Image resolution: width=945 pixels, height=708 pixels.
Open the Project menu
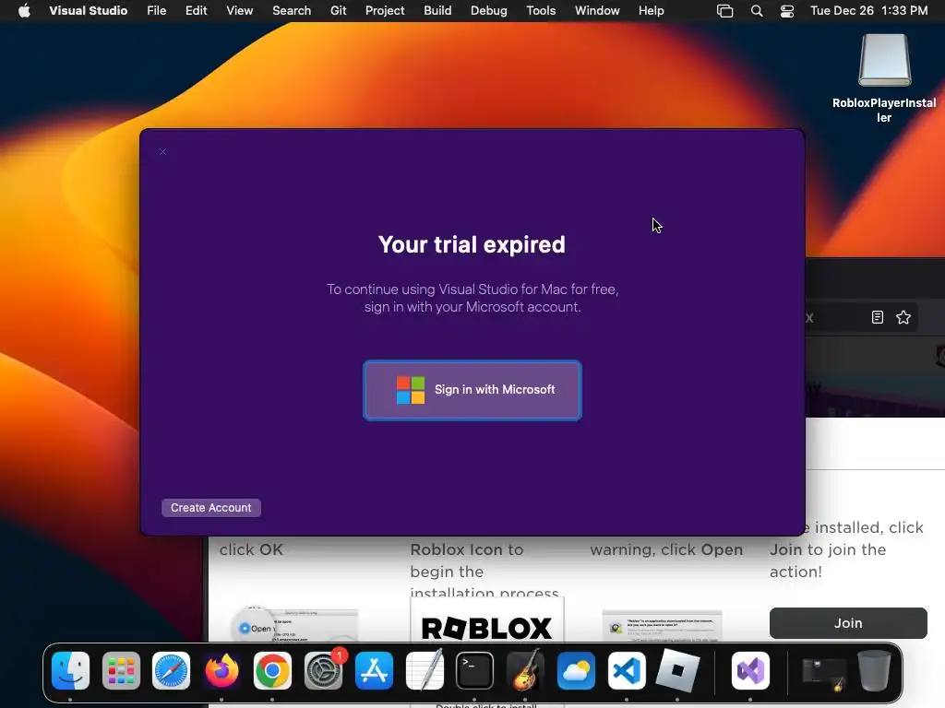[385, 10]
